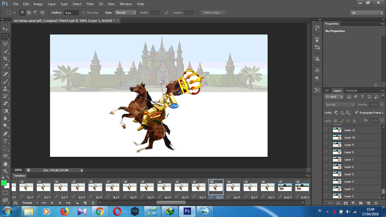Create a new layer in Layers panel
Screen dimensions: 386x217
(368, 203)
